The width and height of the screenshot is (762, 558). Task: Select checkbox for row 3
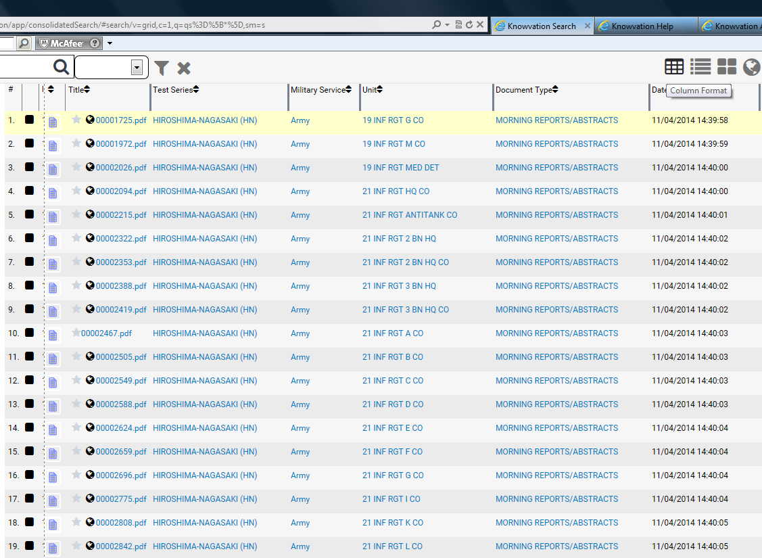[x=29, y=166]
